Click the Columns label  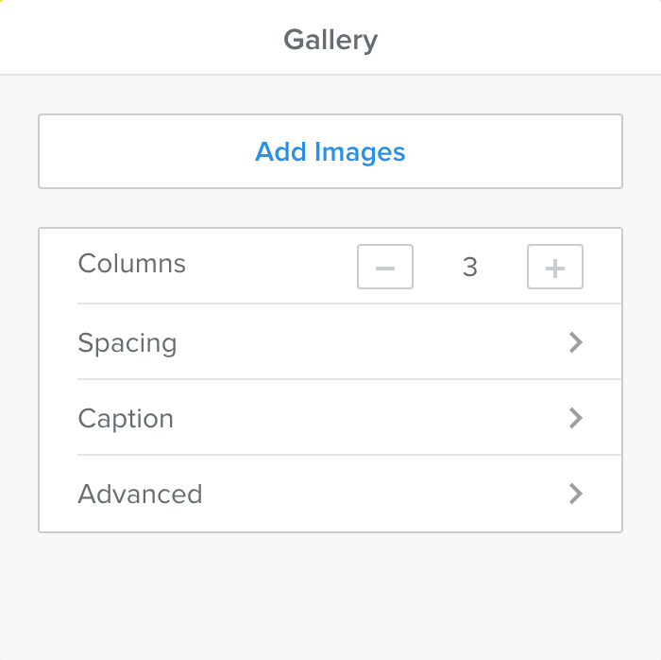click(131, 264)
